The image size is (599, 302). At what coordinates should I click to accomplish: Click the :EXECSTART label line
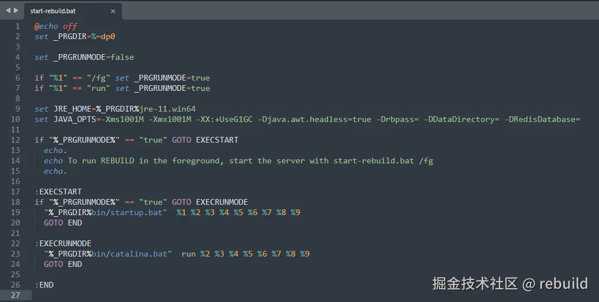[x=58, y=192]
